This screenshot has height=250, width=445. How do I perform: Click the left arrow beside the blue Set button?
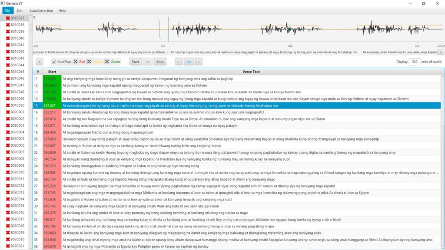point(179,62)
